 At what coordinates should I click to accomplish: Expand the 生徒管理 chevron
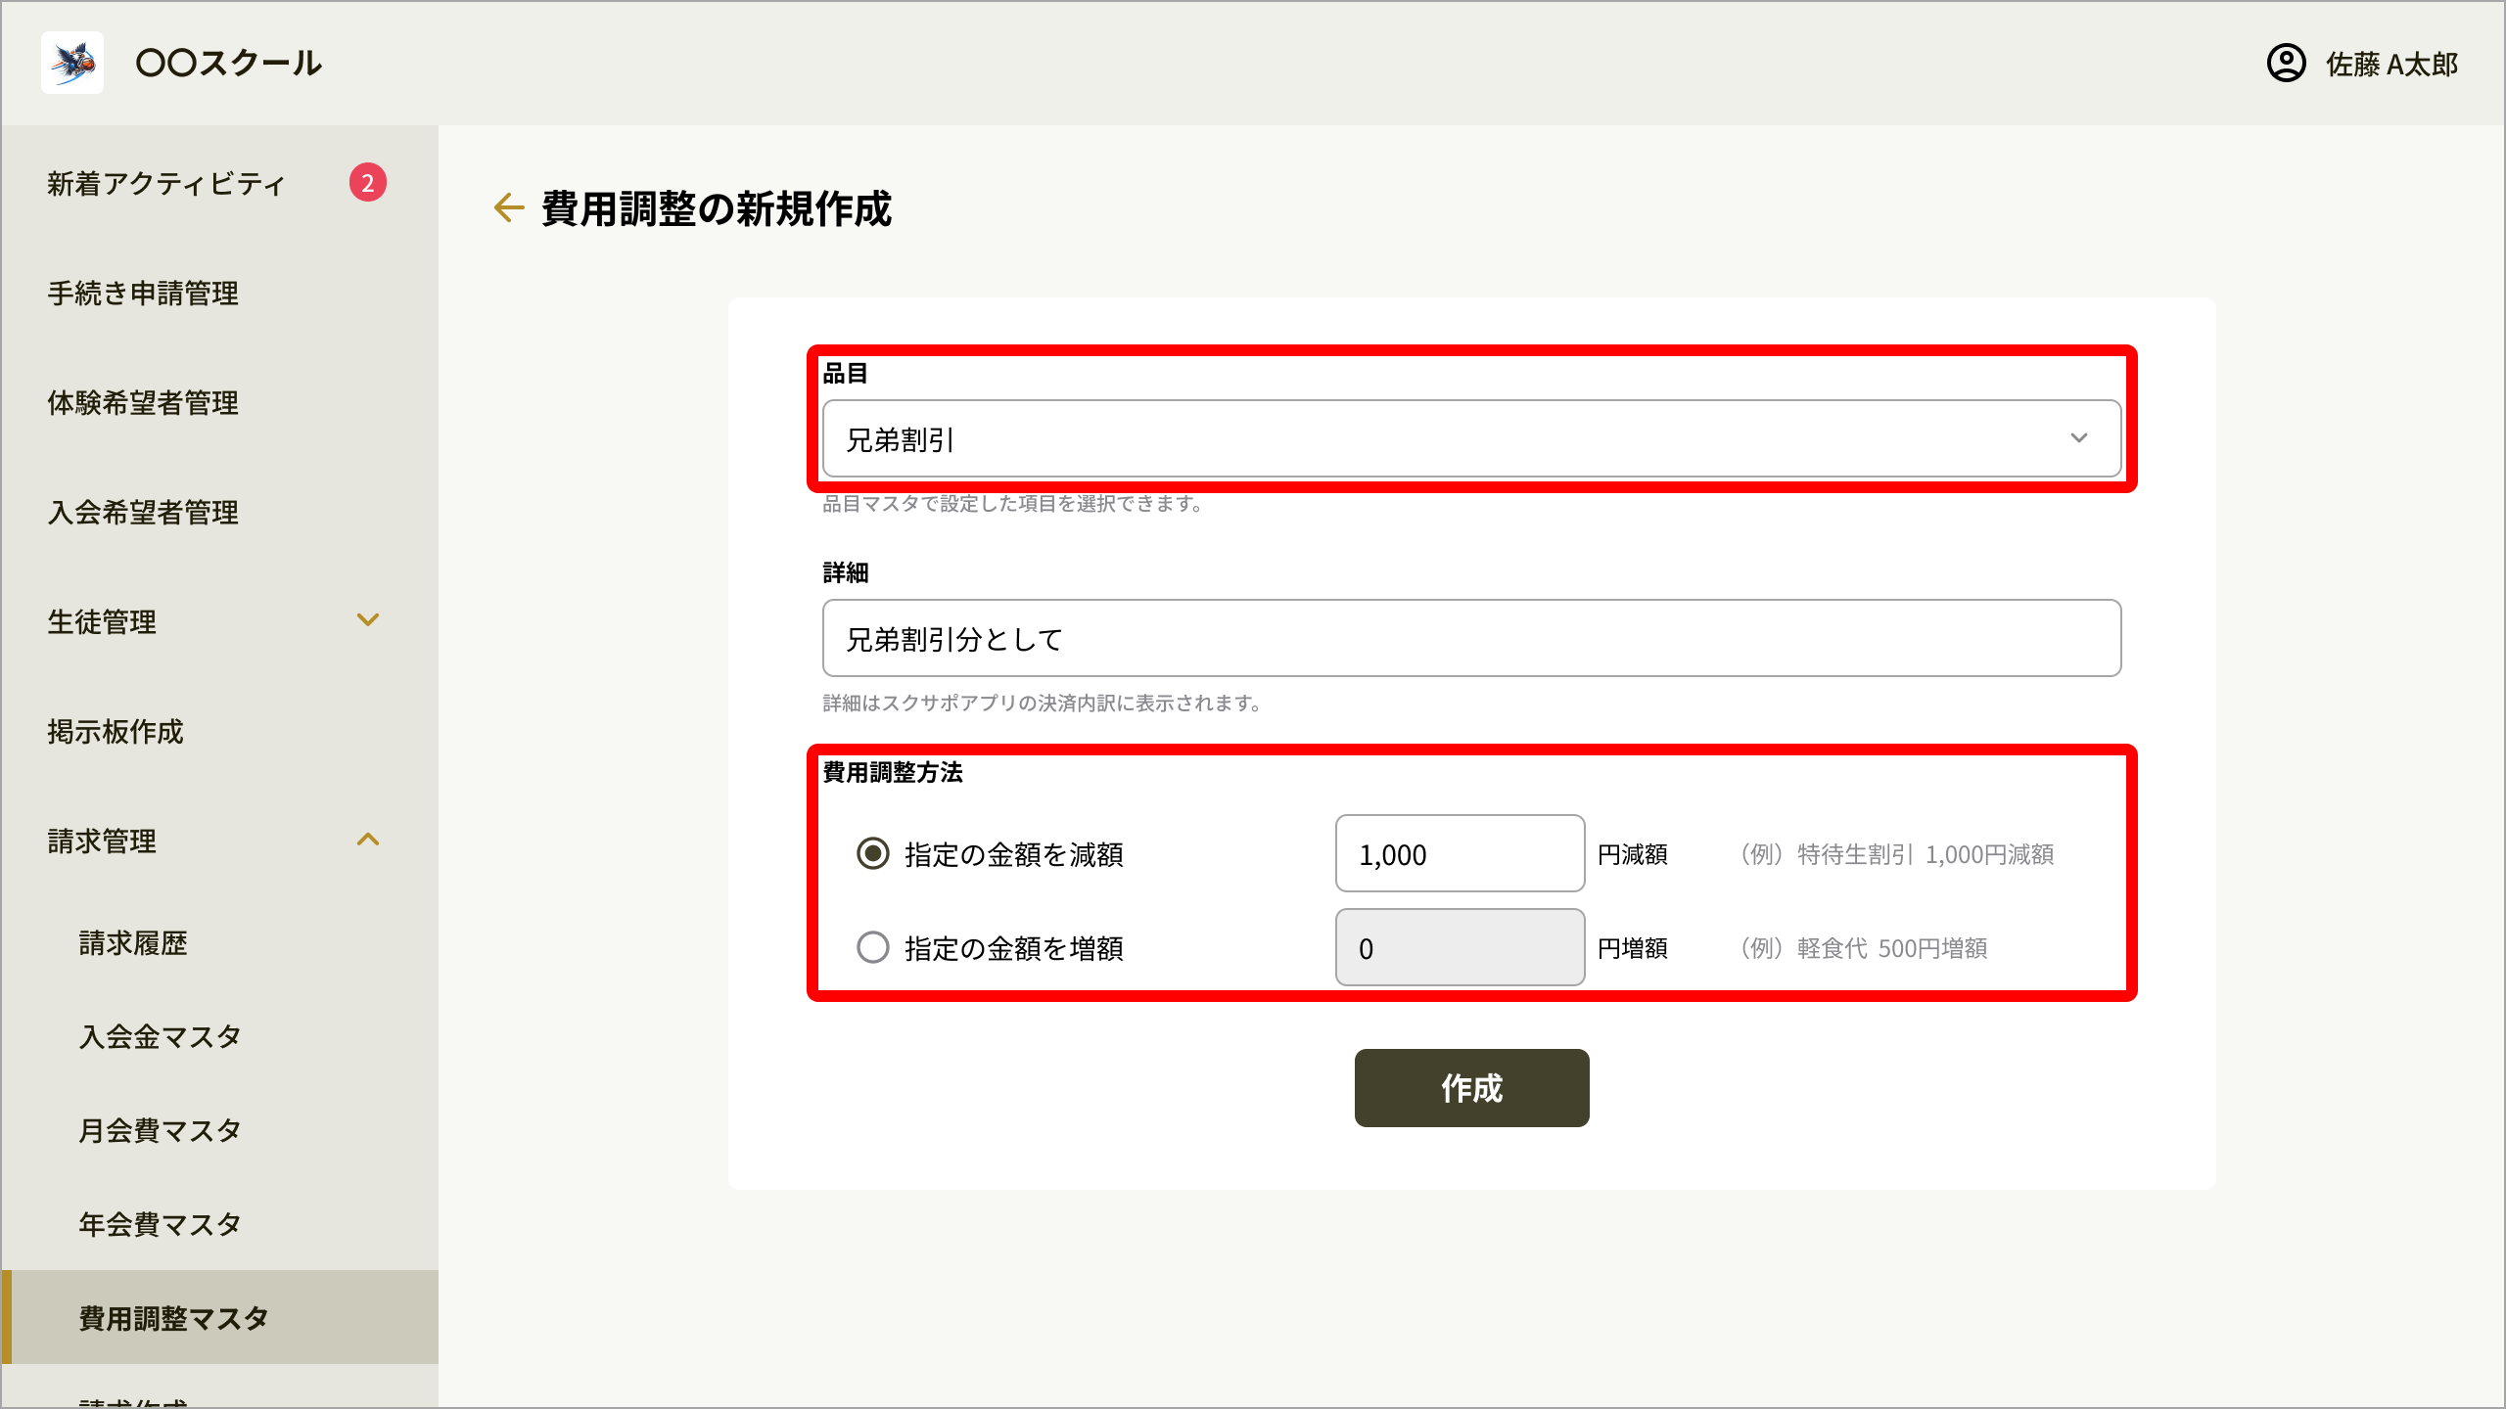click(x=368, y=620)
